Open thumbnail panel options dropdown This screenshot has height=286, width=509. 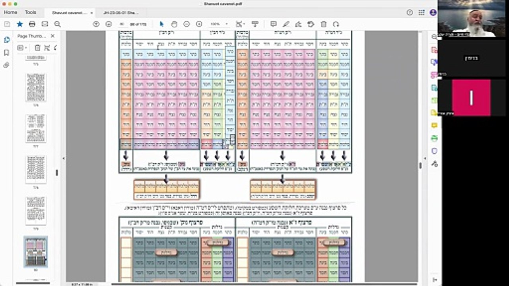[21, 48]
